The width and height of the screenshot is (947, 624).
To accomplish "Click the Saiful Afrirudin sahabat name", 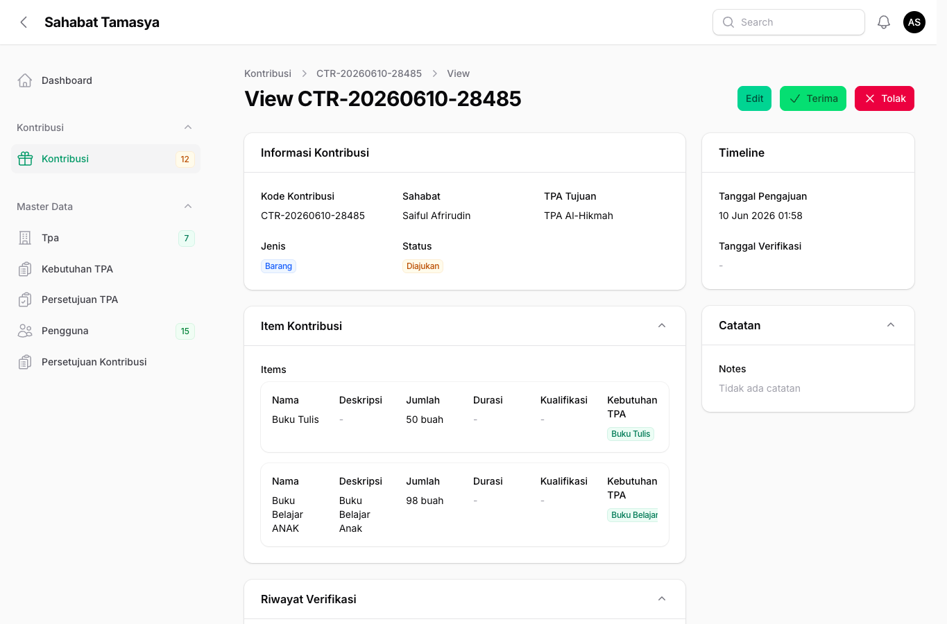I will (x=436, y=216).
